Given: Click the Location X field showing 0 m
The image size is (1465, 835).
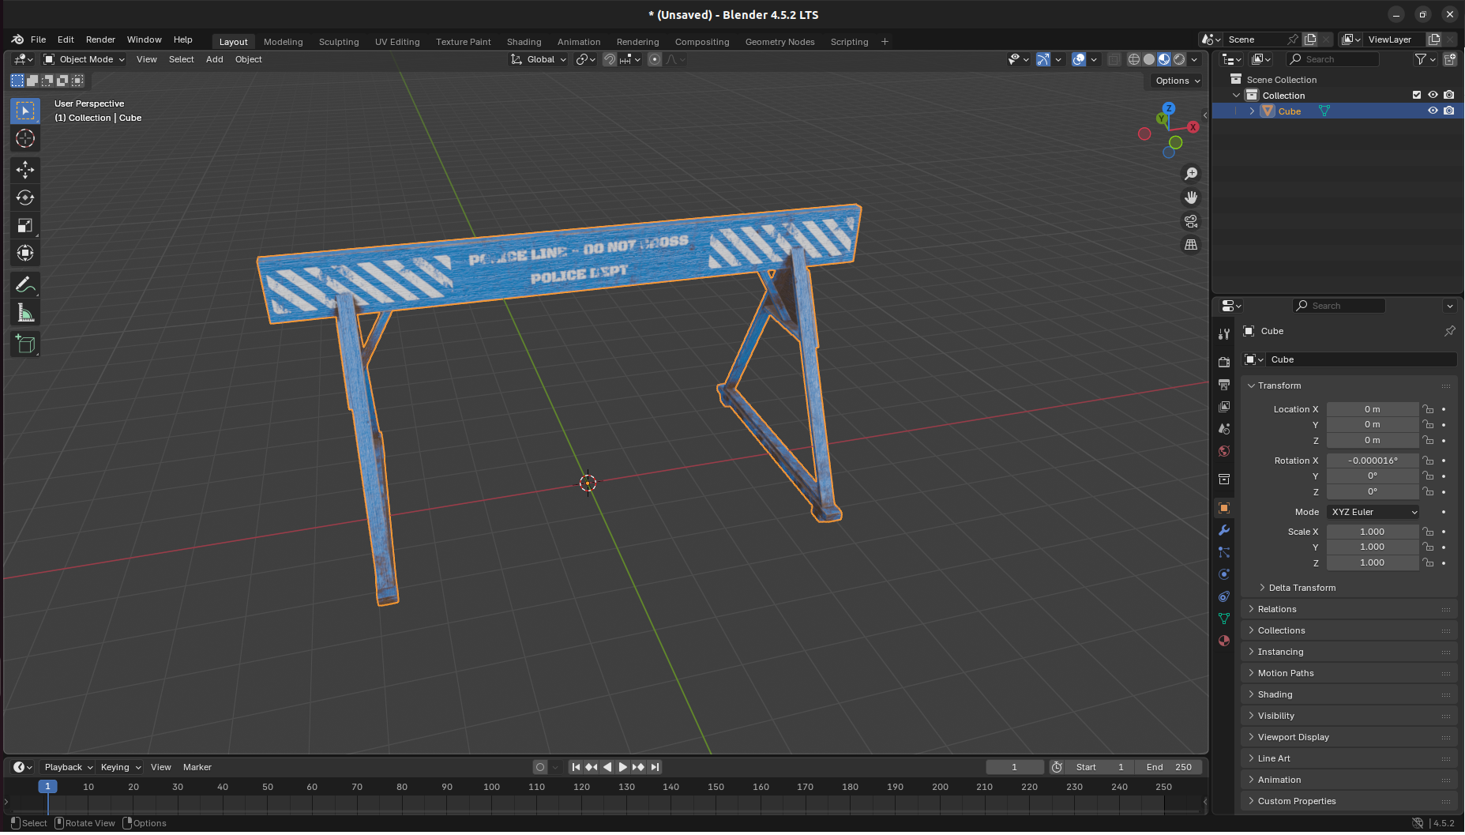Looking at the screenshot, I should (1373, 409).
